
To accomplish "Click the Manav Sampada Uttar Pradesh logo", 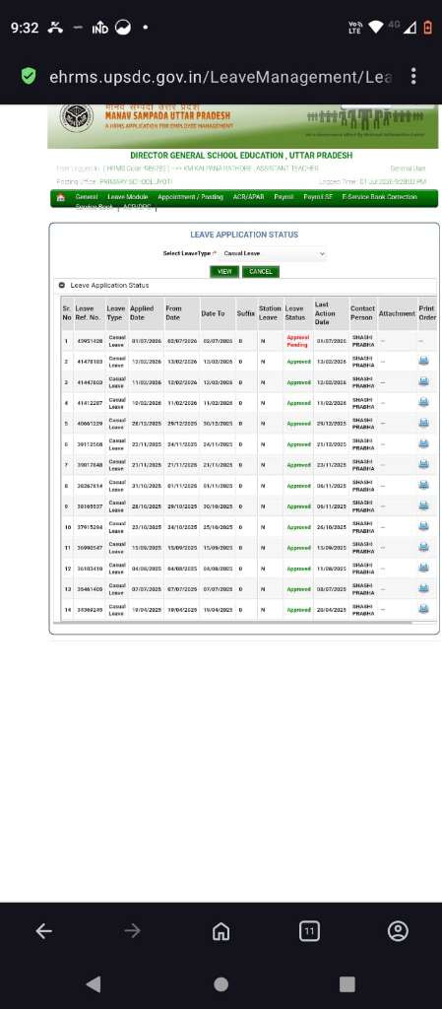I will pos(77,118).
